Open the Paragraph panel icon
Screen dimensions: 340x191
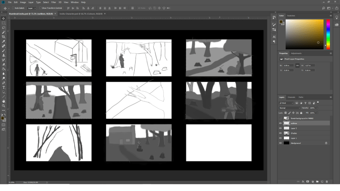tap(274, 41)
